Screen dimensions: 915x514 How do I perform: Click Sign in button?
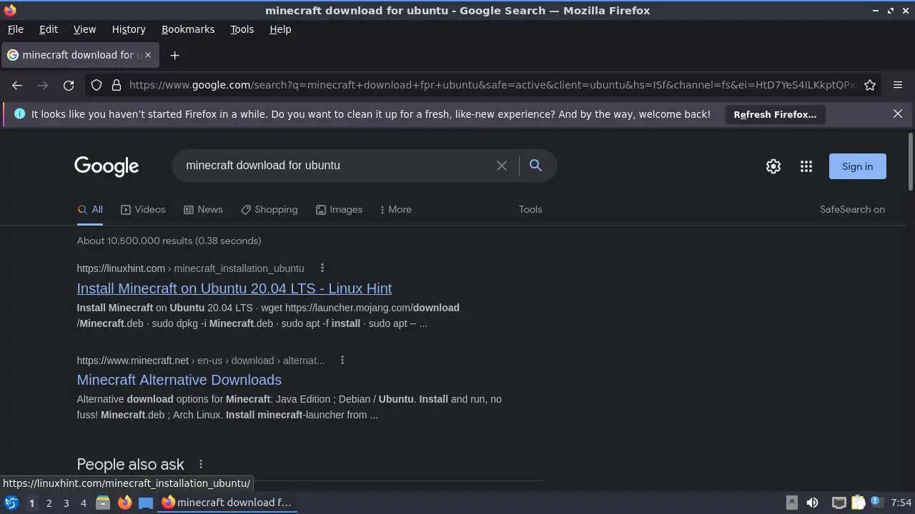[x=857, y=166]
